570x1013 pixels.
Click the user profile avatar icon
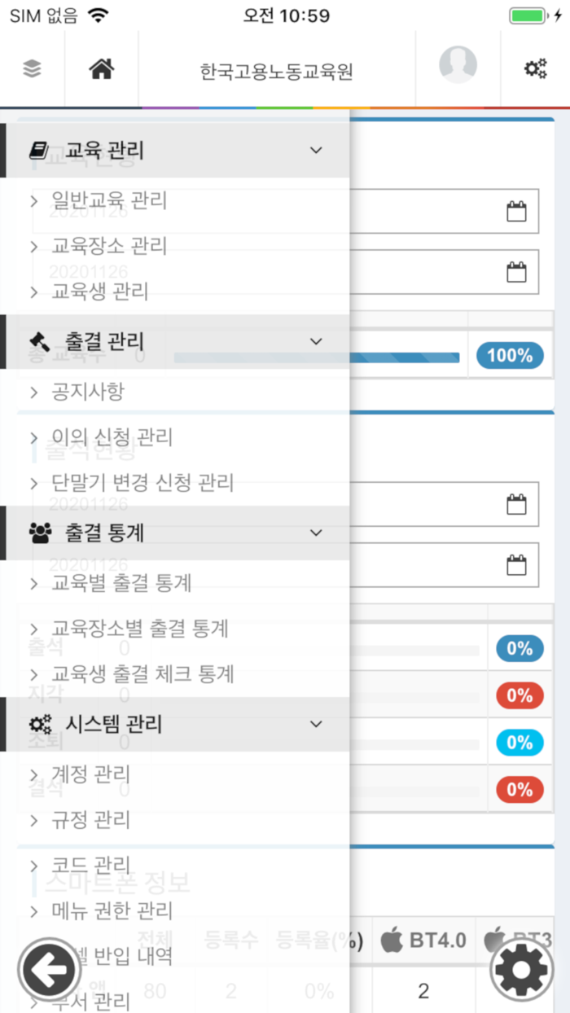(x=458, y=65)
